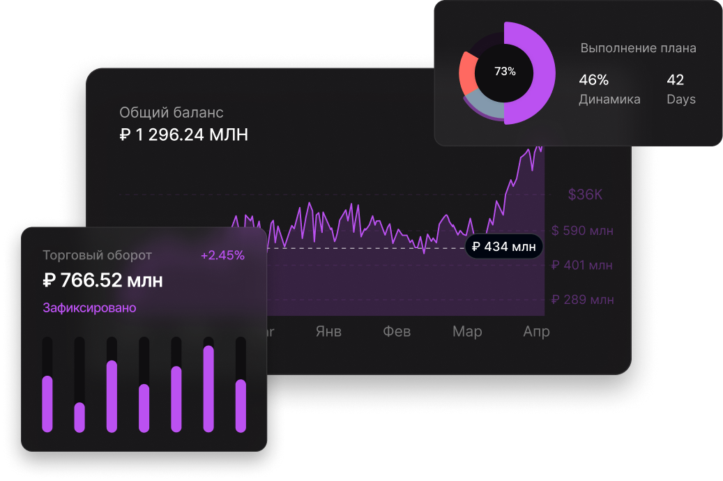
Task: Select the ₽ 289 млн axis label
Action: [x=581, y=300]
